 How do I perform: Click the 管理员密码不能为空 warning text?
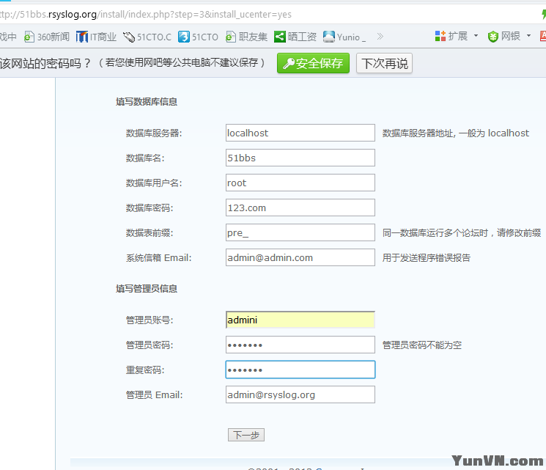[x=422, y=345]
